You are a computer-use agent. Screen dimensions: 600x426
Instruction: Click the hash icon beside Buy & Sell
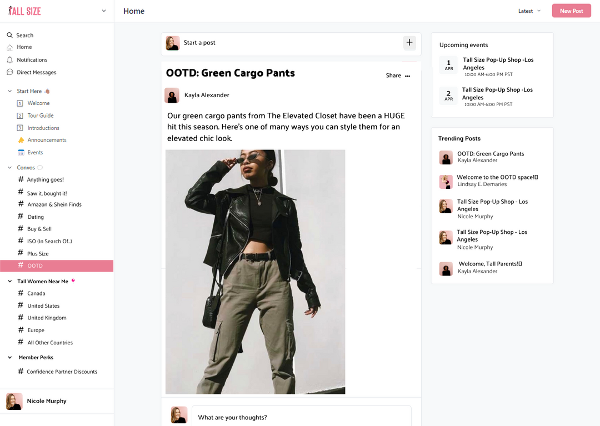click(x=21, y=229)
